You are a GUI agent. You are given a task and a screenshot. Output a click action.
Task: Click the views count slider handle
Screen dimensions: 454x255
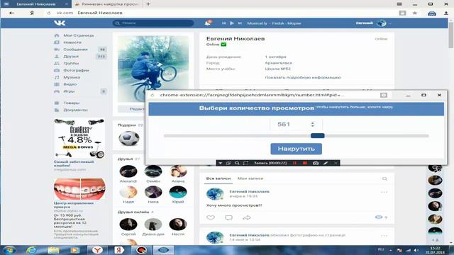pos(317,135)
